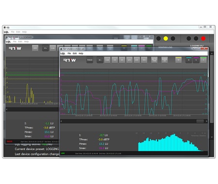Open the Help menu of the main LQL window
Viewport: 218px width, 184px height.
pos(24,32)
